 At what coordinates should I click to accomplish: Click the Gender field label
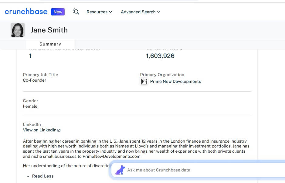tap(31, 101)
